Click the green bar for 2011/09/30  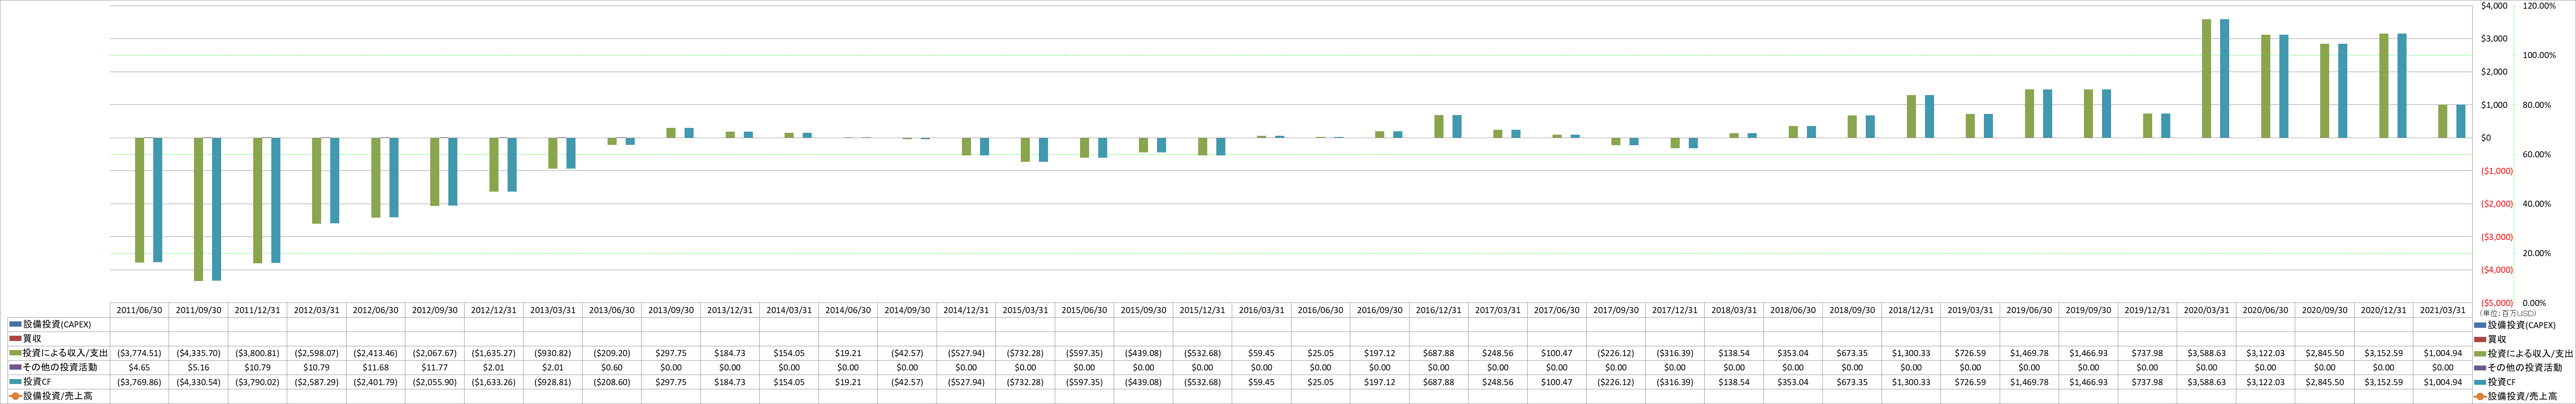click(x=198, y=209)
